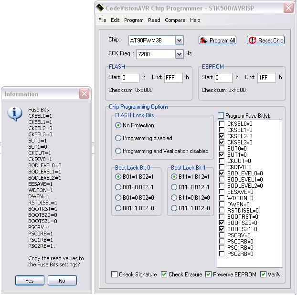Image resolution: width=297 pixels, height=295 pixels.
Task: Click the Program All chip button
Action: 217,41
